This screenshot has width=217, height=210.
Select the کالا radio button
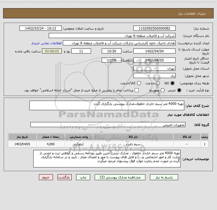coord(172,83)
